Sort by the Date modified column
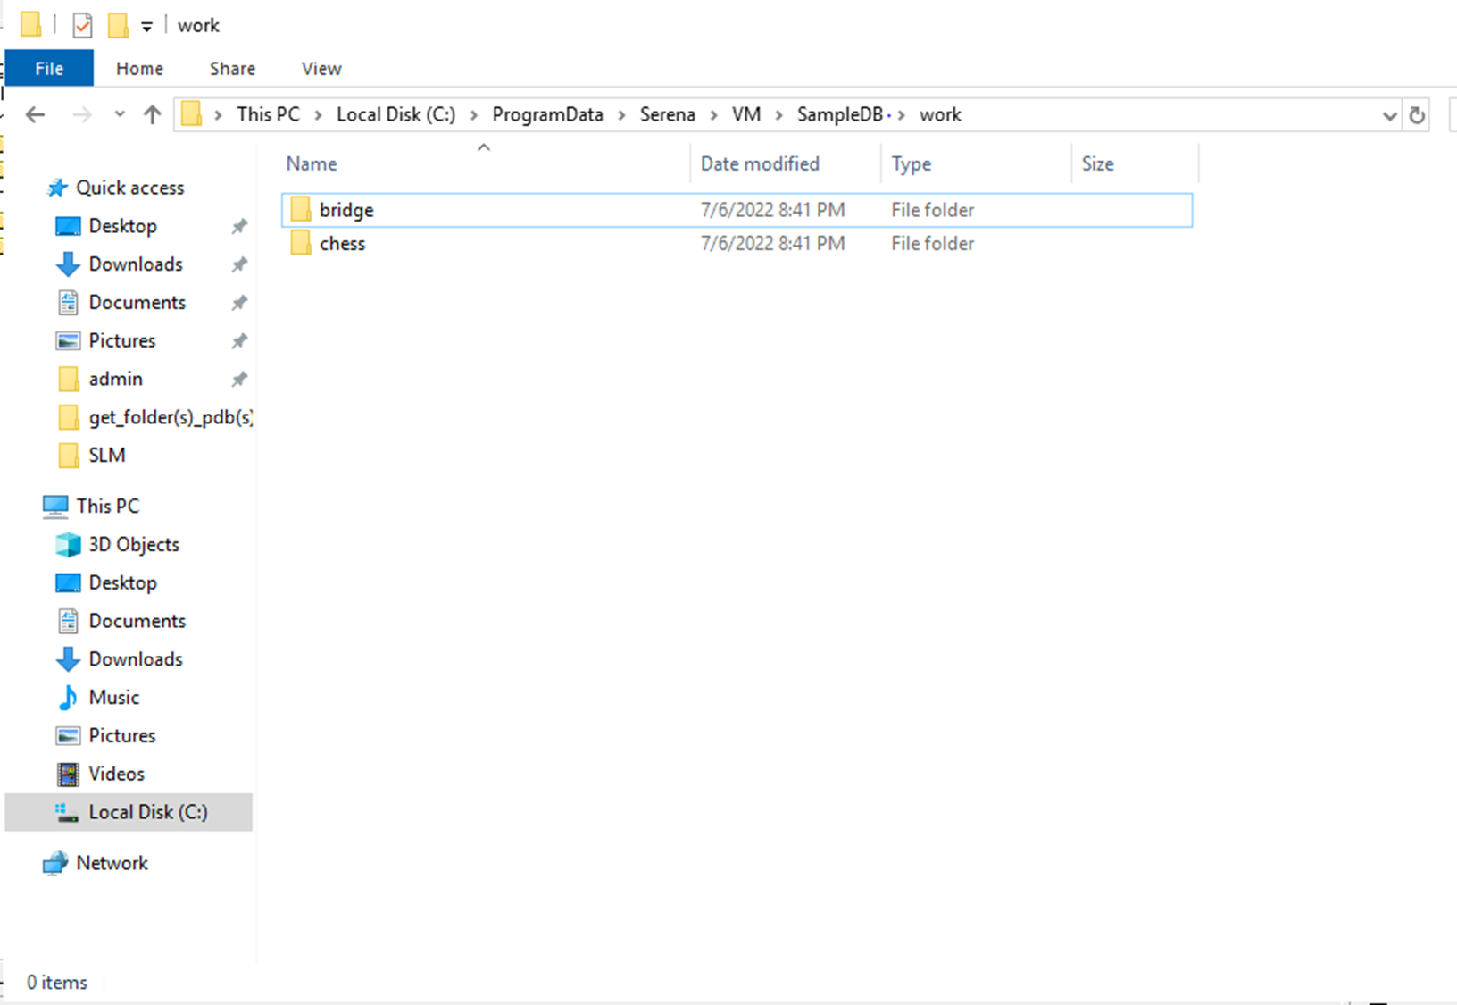 (760, 163)
